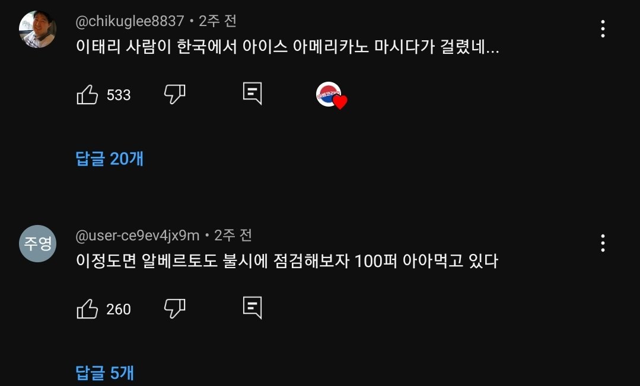Dislike the comment by @chikuglee8837

click(x=174, y=94)
